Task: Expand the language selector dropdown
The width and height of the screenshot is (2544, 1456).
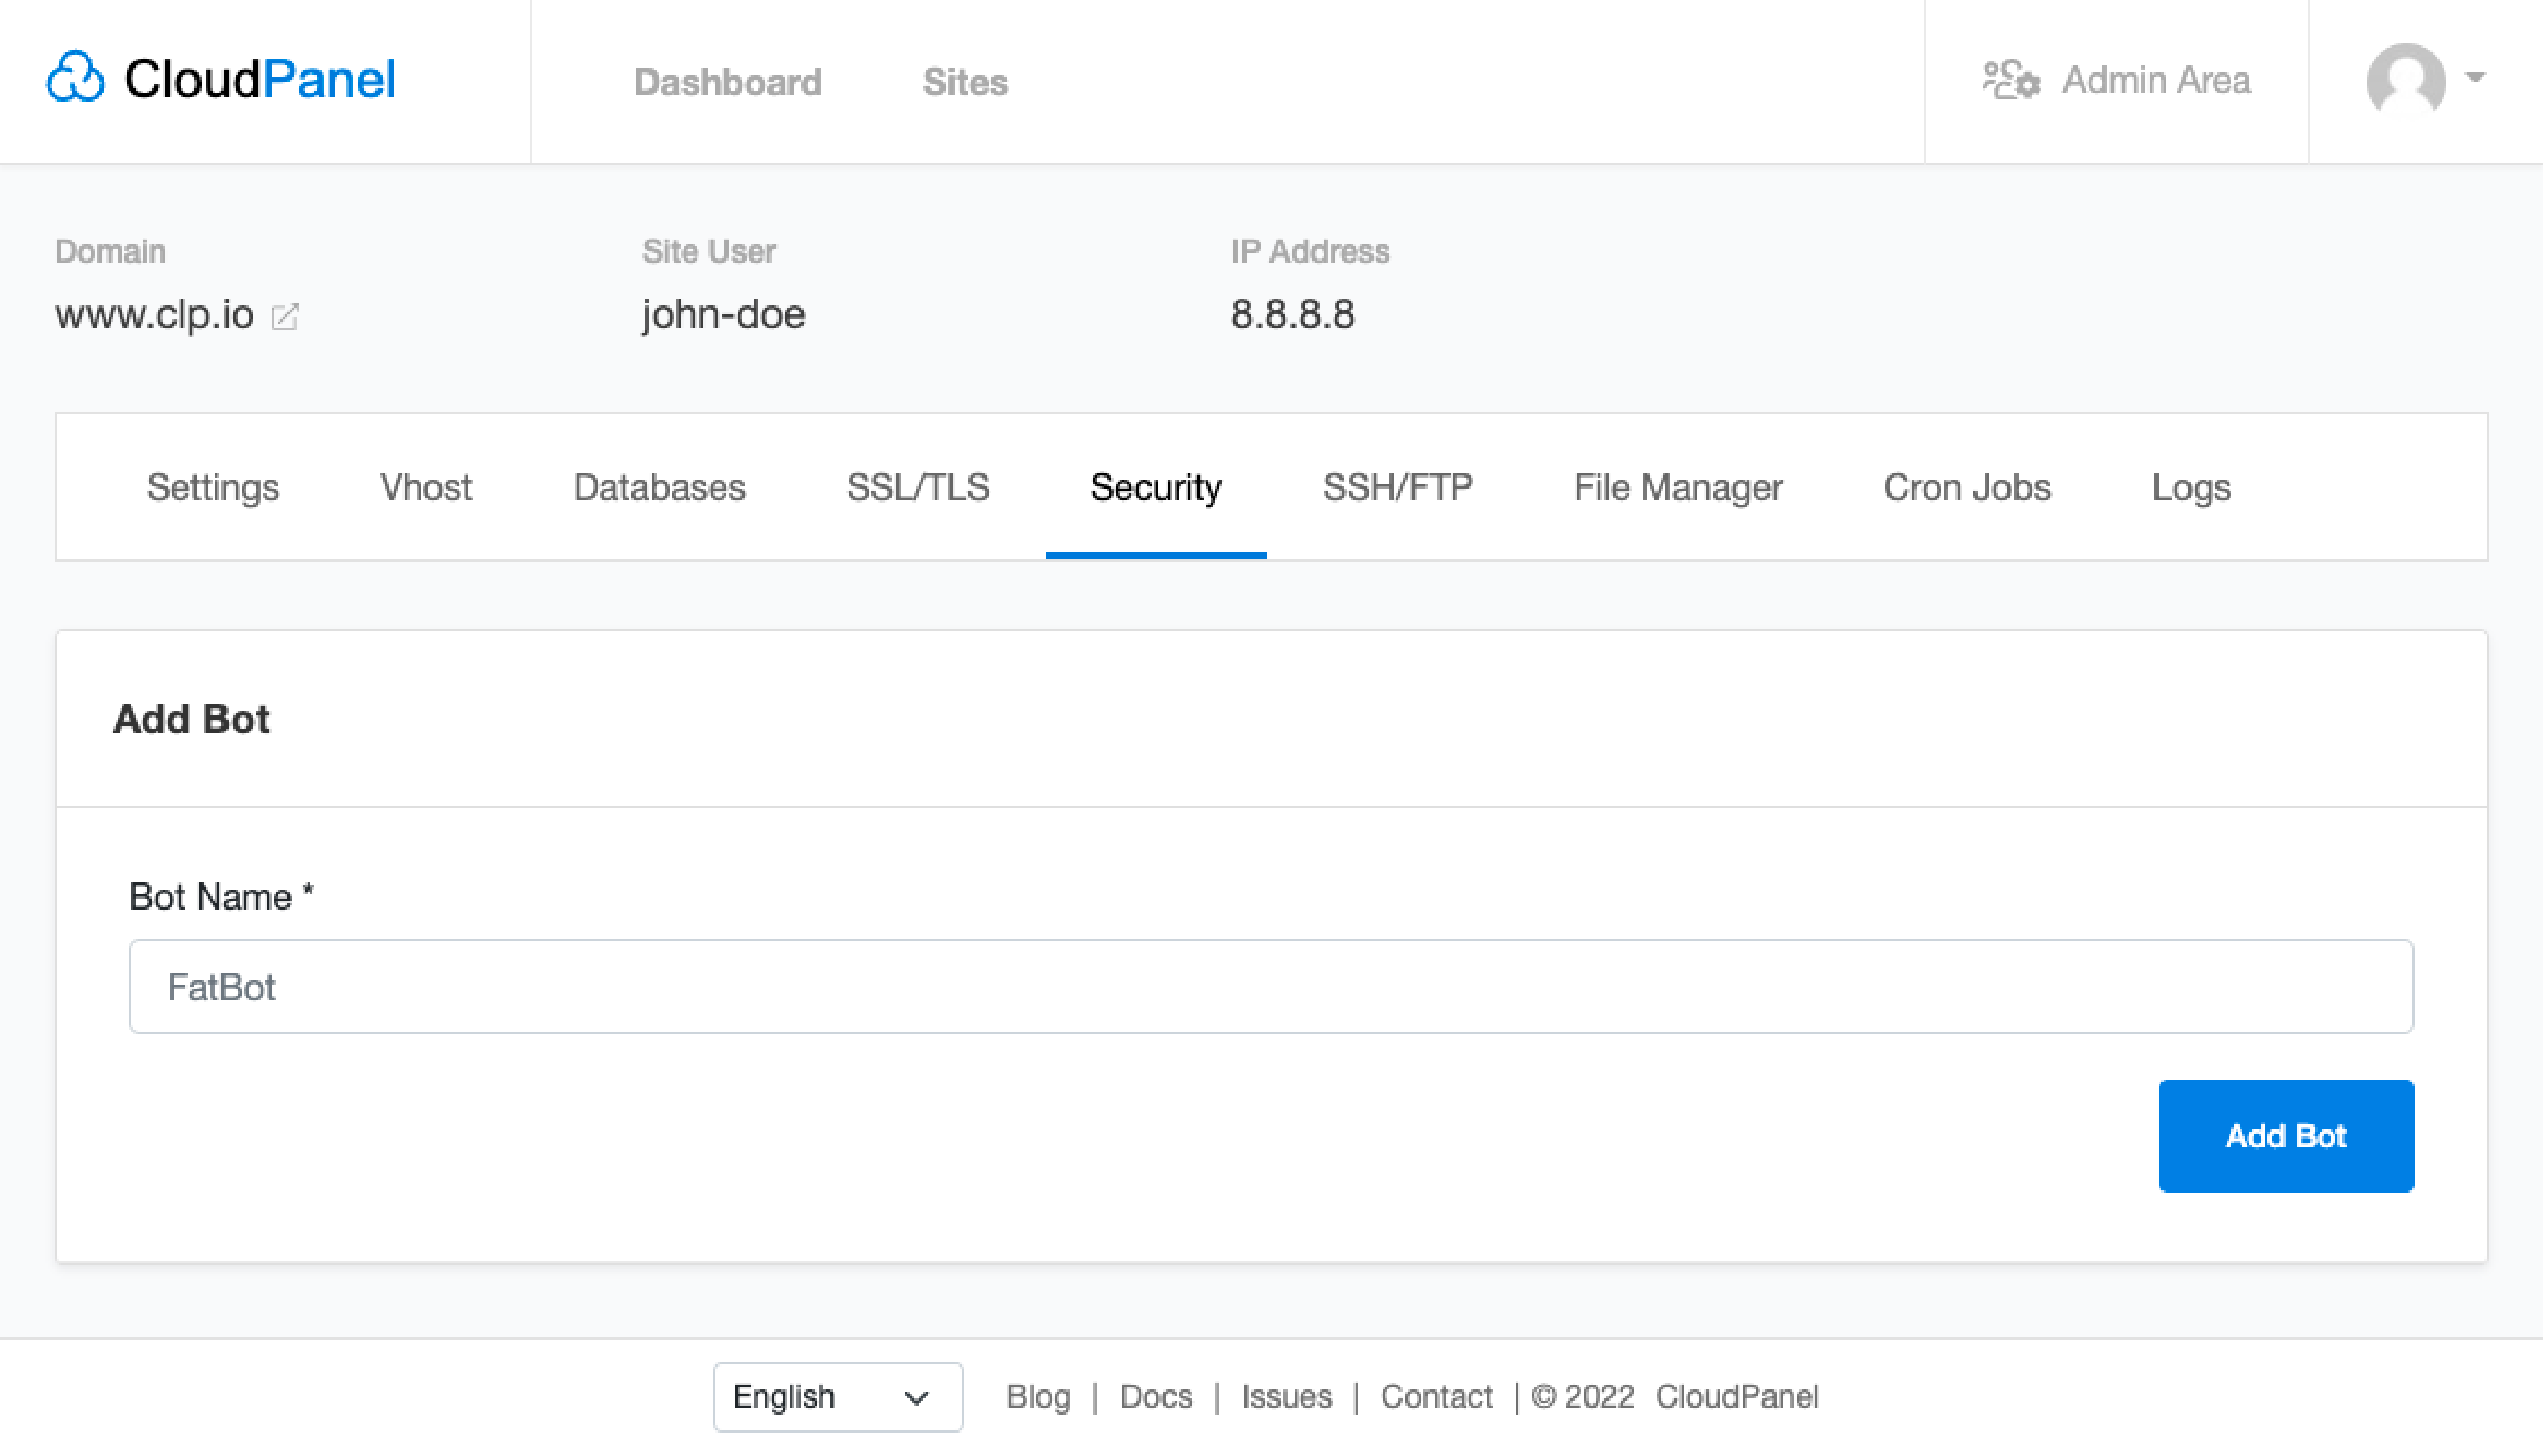Action: click(x=835, y=1395)
